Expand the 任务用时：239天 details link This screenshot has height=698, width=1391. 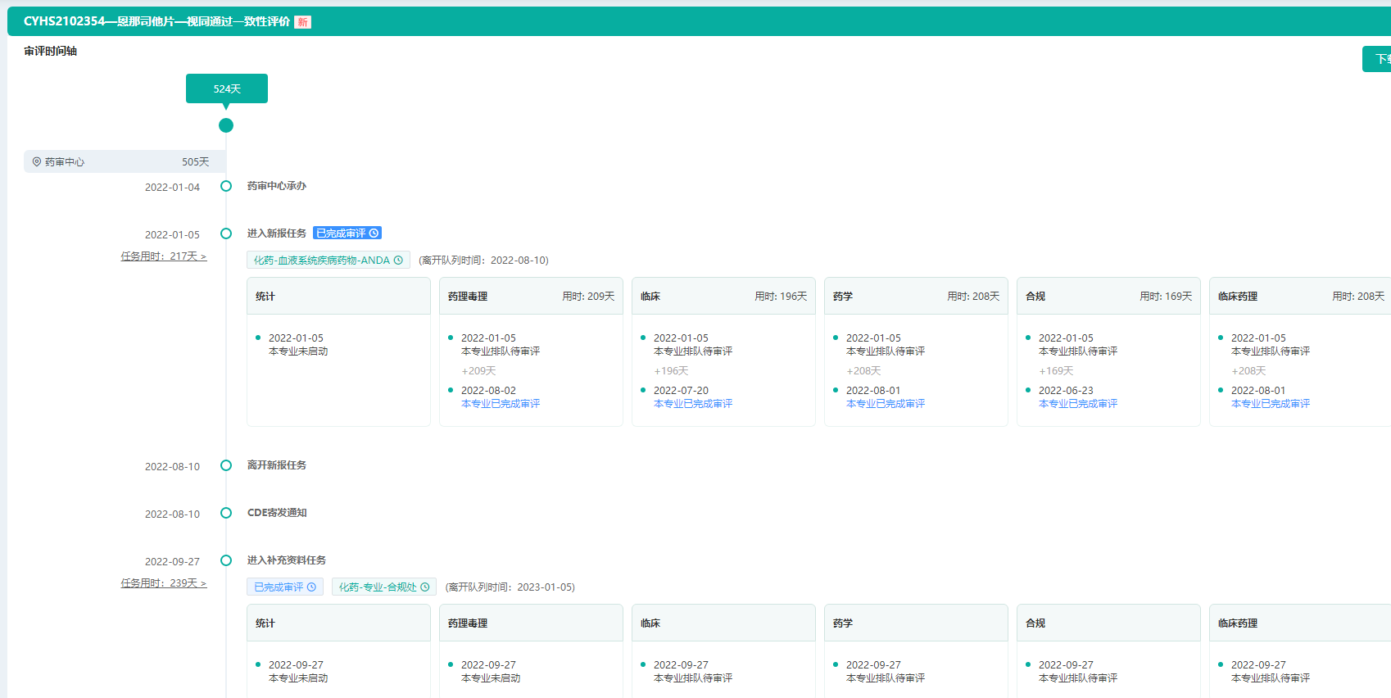coord(163,583)
